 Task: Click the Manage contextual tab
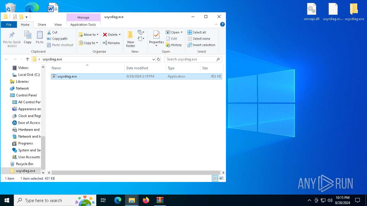pyautogui.click(x=83, y=17)
